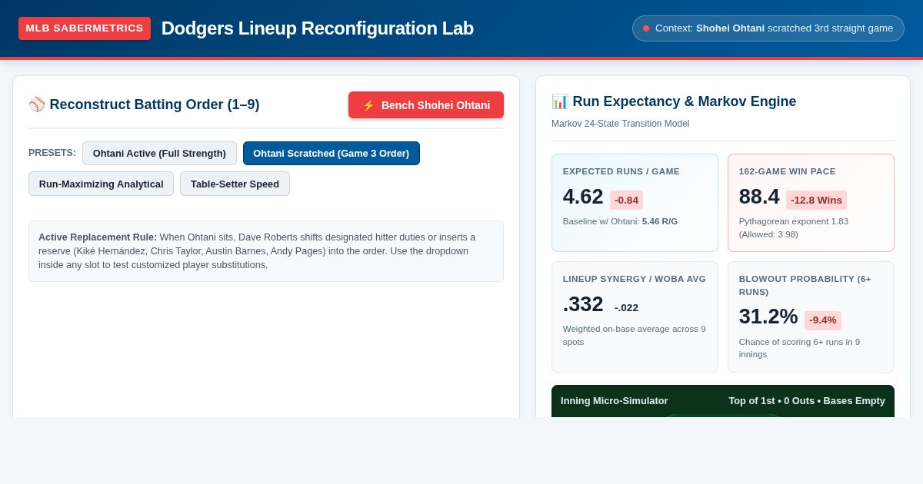Click the bar chart icon beside Run Expectancy

click(x=560, y=101)
